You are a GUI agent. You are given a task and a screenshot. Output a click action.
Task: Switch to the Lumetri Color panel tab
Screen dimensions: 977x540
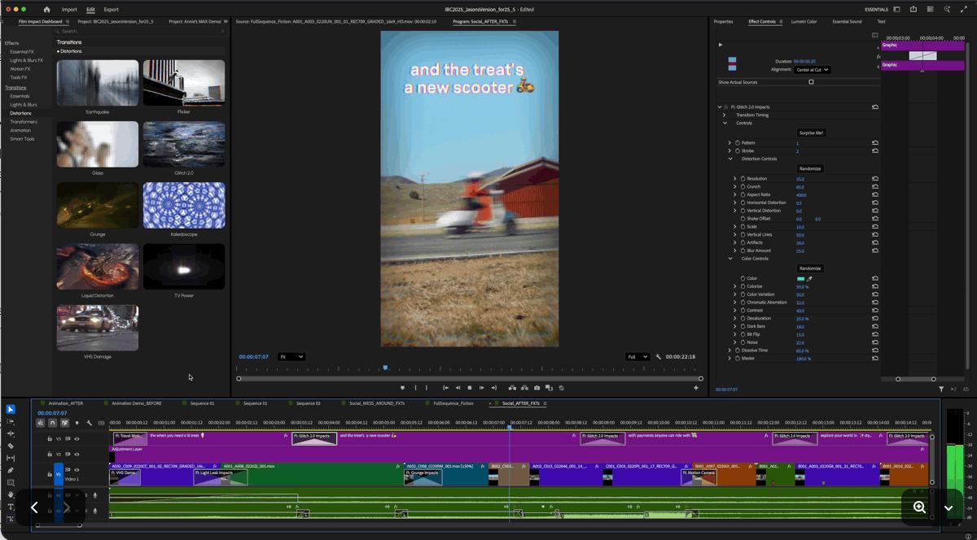[x=804, y=21]
